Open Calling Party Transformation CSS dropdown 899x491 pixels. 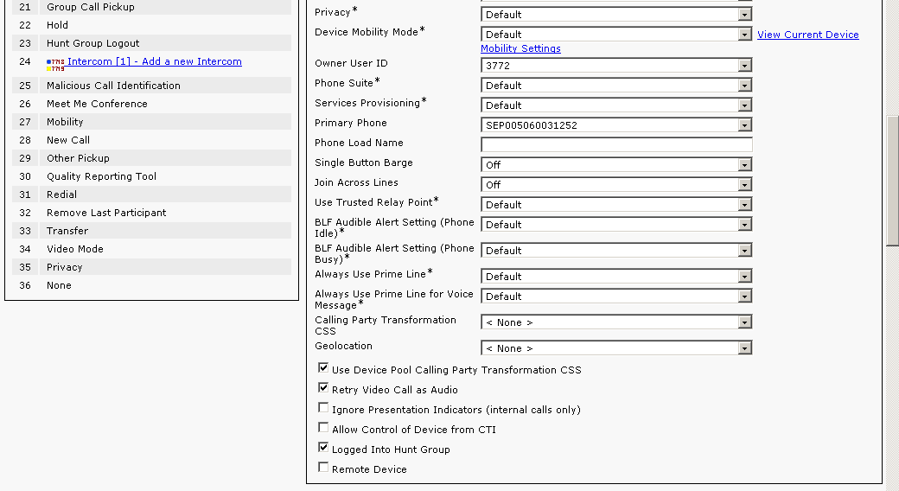[615, 322]
